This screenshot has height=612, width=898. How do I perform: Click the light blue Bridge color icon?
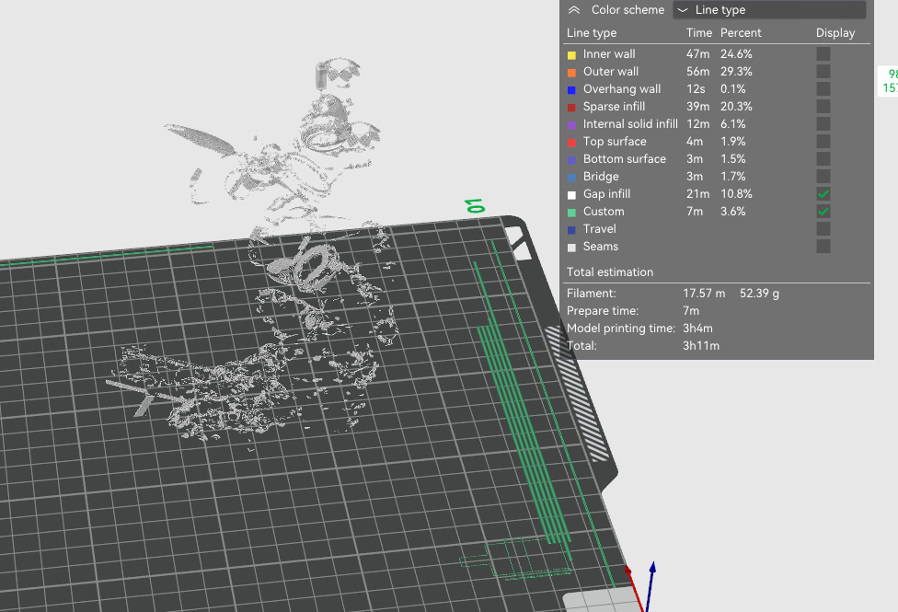pos(572,176)
